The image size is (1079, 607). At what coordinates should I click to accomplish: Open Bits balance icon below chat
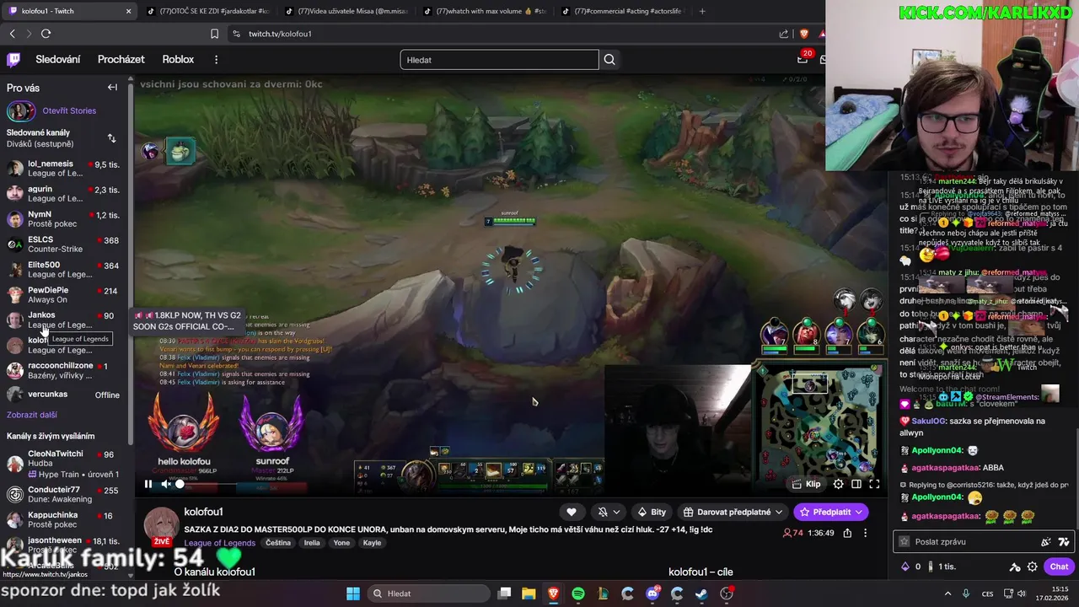(906, 567)
